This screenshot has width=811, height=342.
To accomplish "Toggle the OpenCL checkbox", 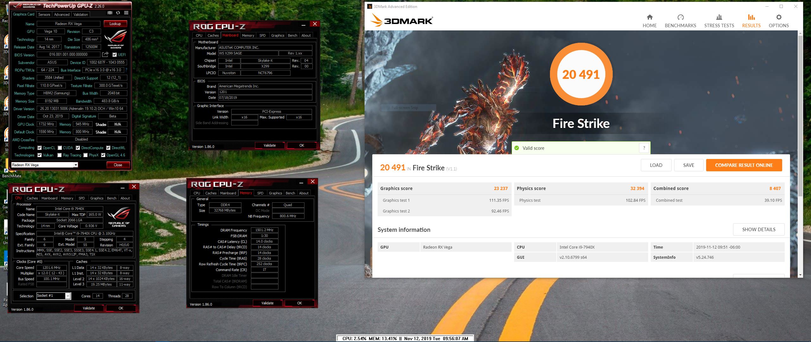I will (x=40, y=148).
